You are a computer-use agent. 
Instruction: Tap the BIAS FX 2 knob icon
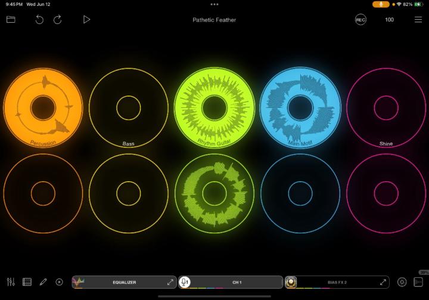291,282
